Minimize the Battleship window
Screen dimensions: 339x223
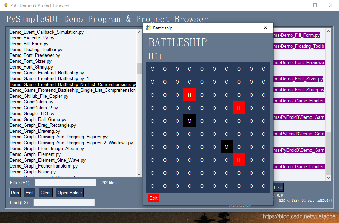[234, 28]
